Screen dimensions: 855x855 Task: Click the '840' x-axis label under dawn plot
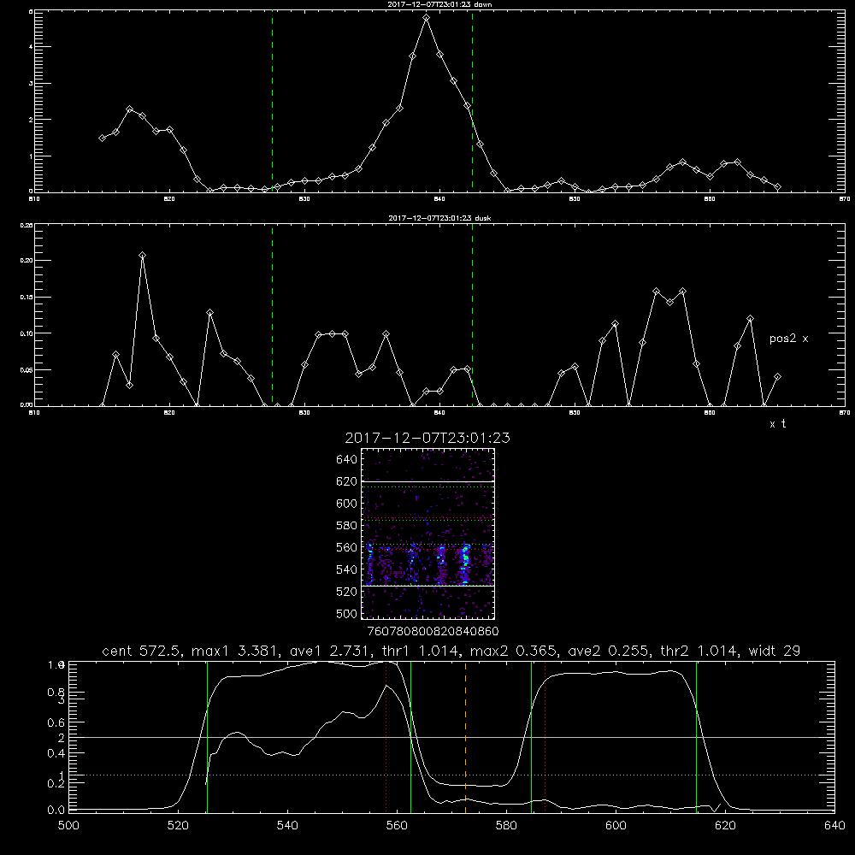[439, 198]
